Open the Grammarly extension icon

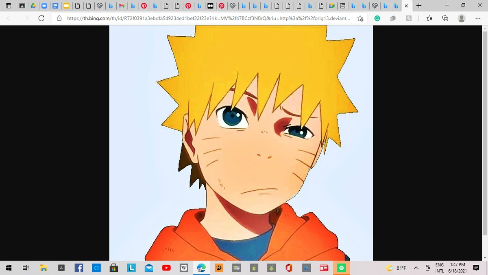[377, 18]
